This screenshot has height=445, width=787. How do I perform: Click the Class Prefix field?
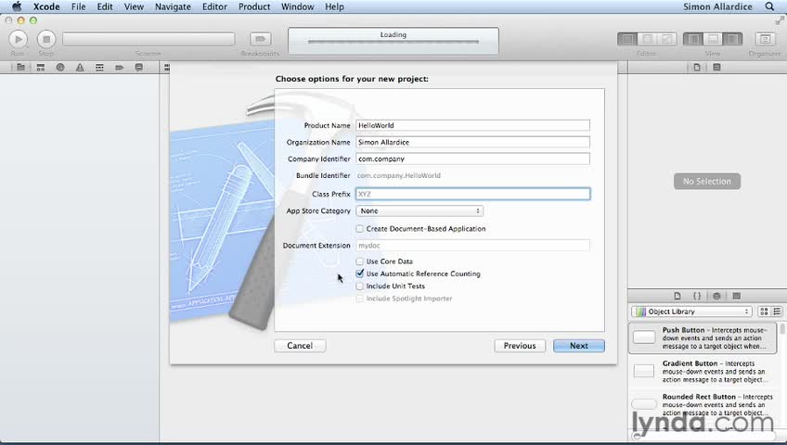tap(472, 194)
